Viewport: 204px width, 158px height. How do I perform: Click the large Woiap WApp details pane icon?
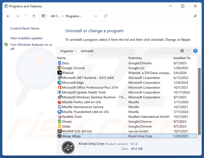coord(68,147)
